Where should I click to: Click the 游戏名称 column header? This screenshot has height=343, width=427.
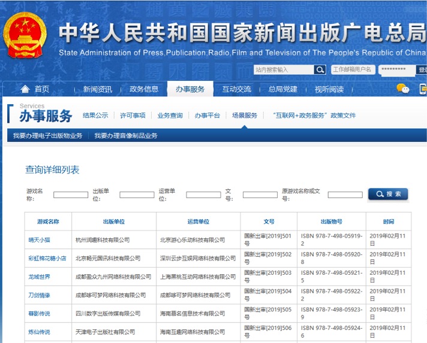(48, 221)
